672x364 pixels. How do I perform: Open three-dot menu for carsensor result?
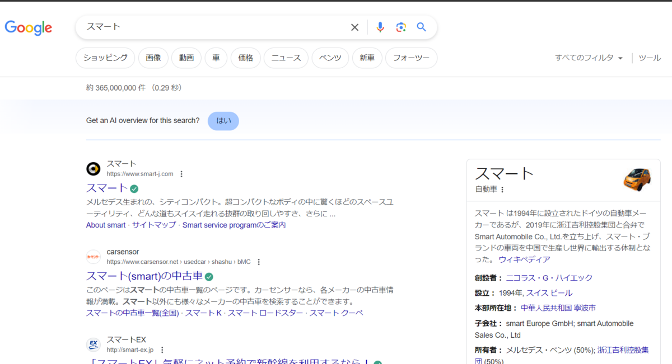pos(258,262)
